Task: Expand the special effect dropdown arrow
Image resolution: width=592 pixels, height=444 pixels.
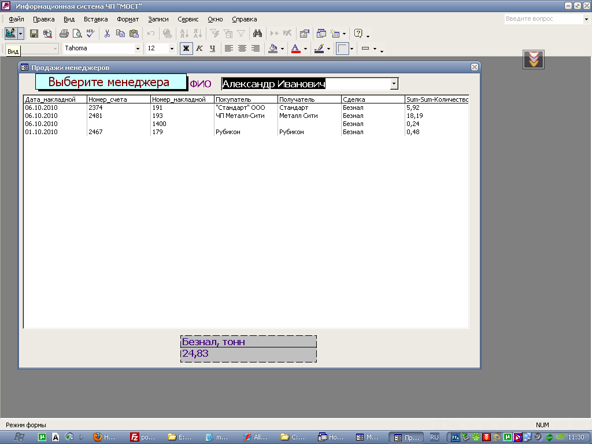Action: tap(375, 49)
